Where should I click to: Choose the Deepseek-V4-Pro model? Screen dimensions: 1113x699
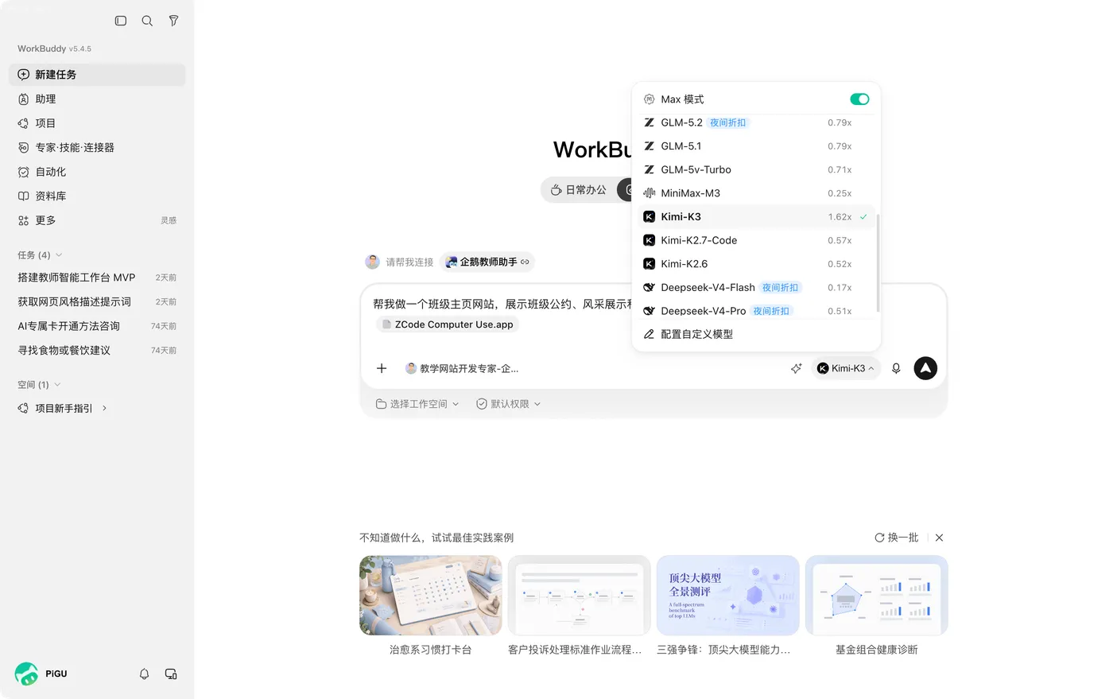(756, 311)
